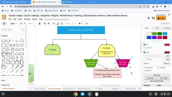Screen dimensions: 172x97
Task: Undo the last change
Action: coord(30,23)
